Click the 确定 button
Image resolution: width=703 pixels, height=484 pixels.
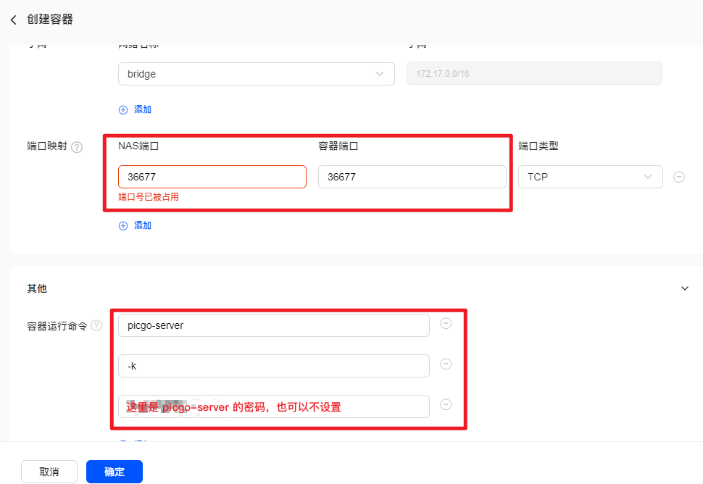[115, 472]
